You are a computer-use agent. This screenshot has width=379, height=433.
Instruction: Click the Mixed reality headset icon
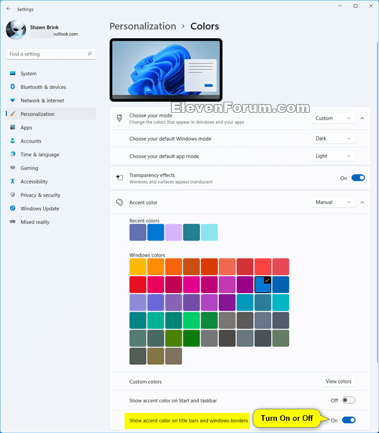13,221
